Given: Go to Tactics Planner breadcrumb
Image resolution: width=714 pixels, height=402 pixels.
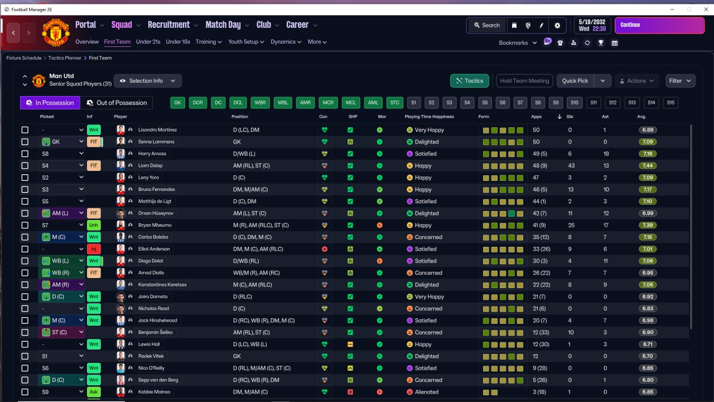Looking at the screenshot, I should tap(64, 58).
